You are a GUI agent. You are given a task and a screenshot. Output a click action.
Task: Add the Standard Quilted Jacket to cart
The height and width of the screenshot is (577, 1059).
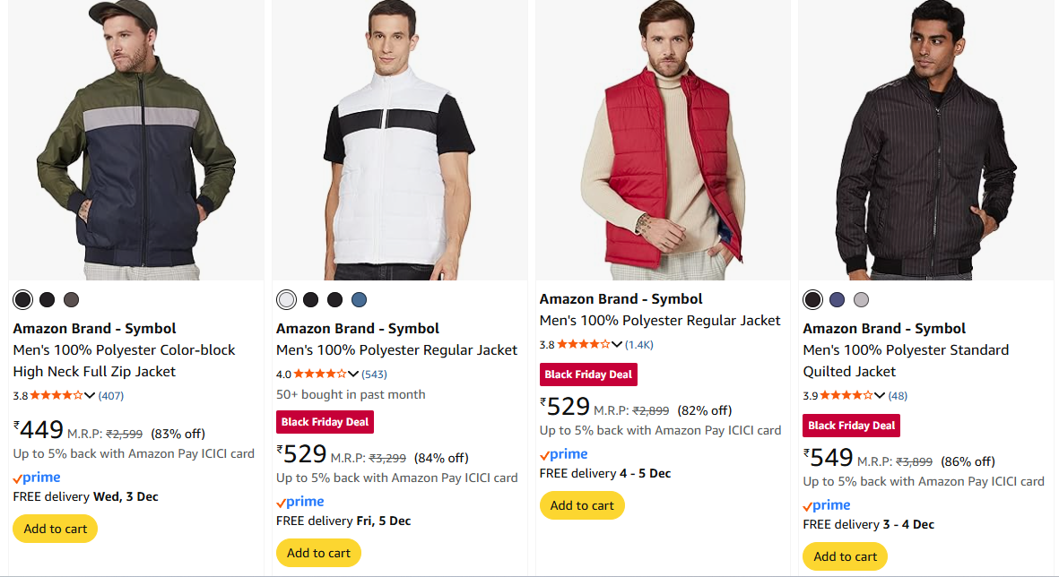click(845, 556)
